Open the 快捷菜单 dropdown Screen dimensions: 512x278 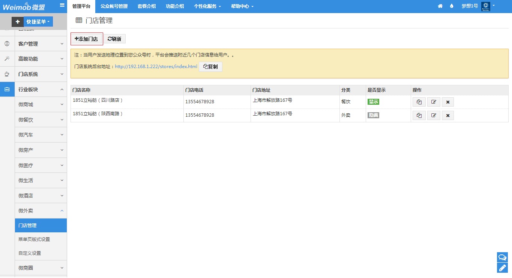[x=38, y=22]
